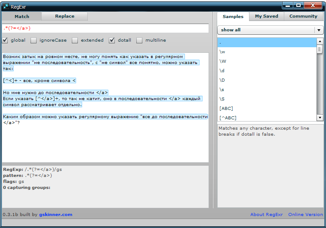Close the RegExr window
Screen dimensions: 326x228
(x=314, y=5)
